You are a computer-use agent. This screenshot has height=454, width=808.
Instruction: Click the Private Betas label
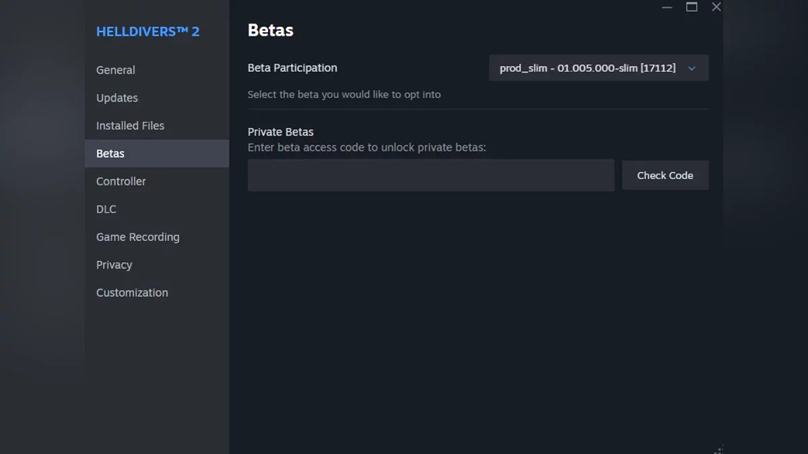point(281,132)
